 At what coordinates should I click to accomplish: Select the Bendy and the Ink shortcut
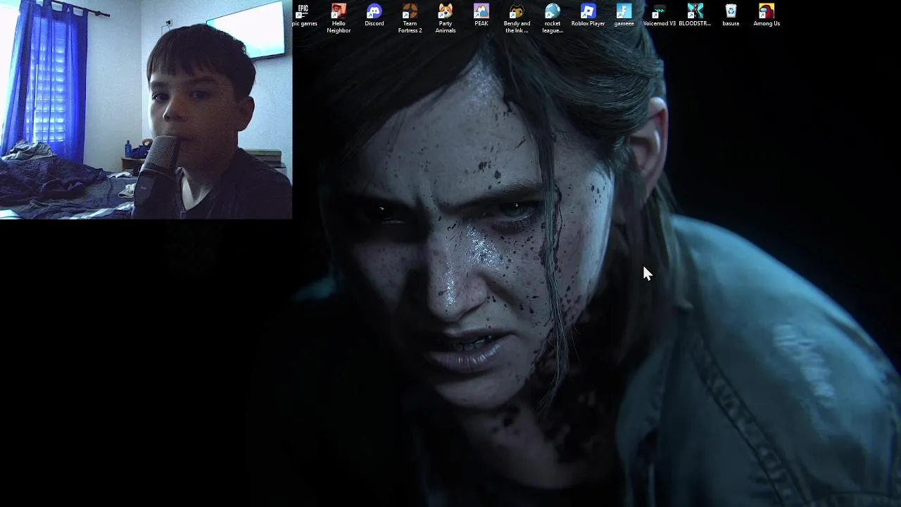click(x=517, y=18)
